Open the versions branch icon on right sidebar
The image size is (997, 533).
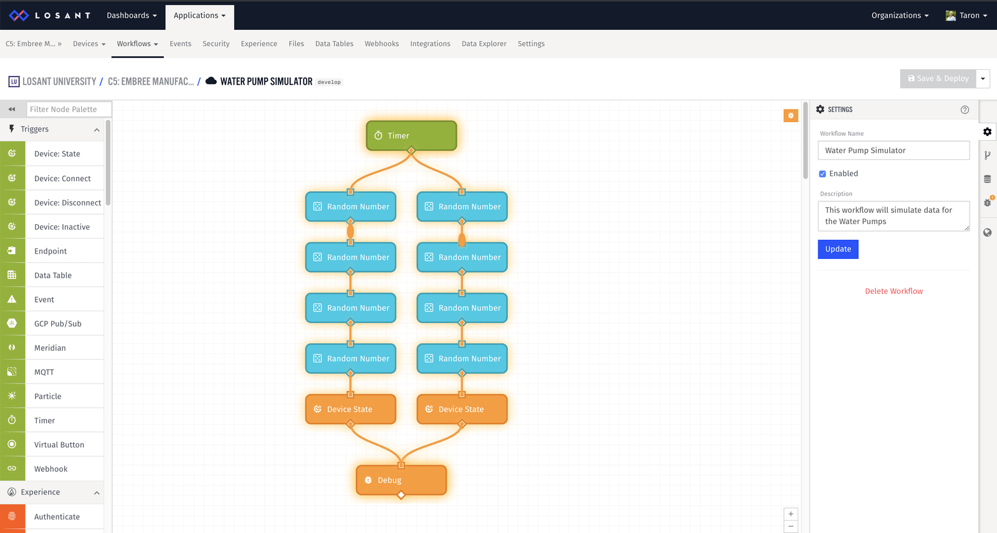pos(988,155)
